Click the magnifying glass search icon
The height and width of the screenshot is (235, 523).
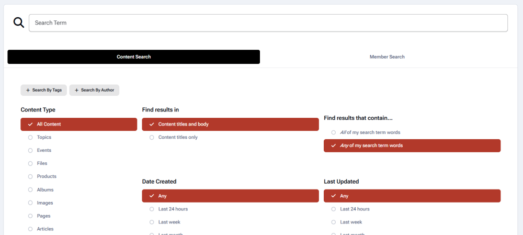coord(19,23)
